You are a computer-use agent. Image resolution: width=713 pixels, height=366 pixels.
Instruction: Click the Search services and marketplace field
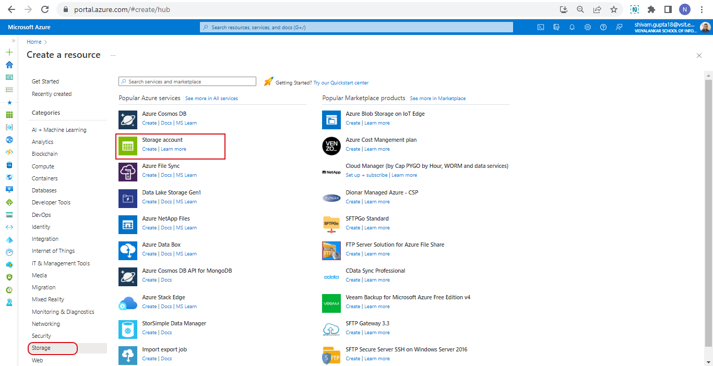(x=187, y=81)
